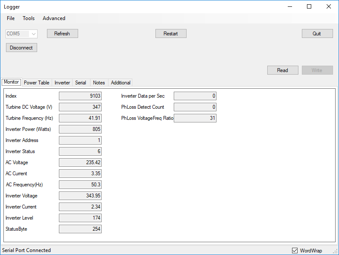Viewport: 339px width, 255px height.
Task: Click the greyed Write button
Action: tap(317, 70)
